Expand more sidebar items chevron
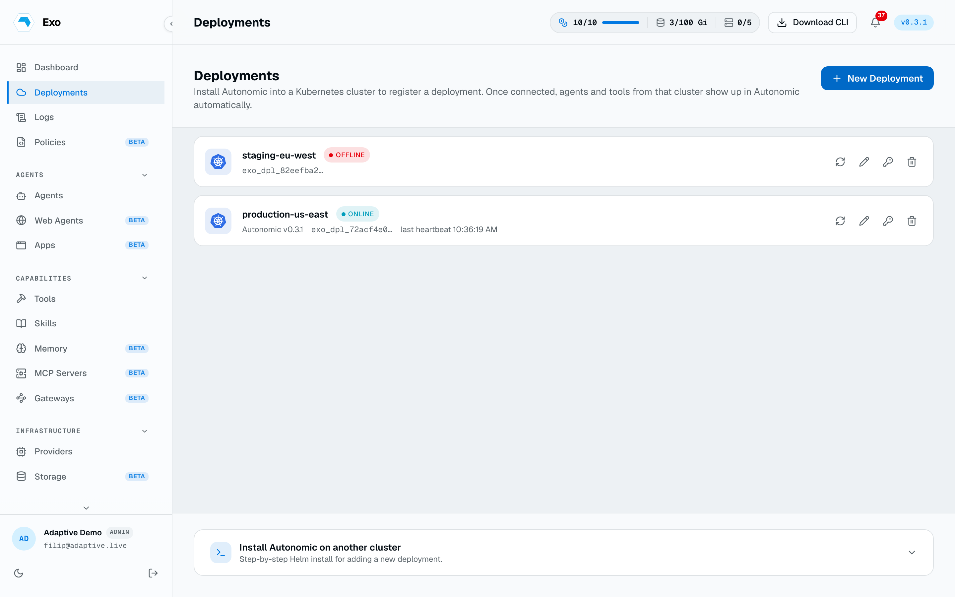This screenshot has height=597, width=955. point(86,508)
